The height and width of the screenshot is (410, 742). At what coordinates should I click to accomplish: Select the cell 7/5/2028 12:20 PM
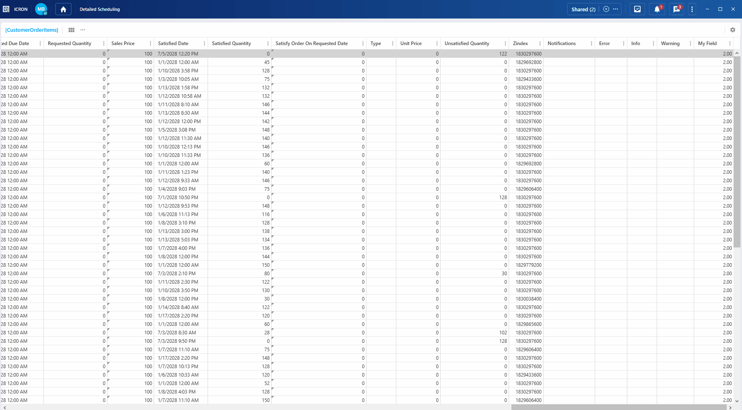(181, 54)
